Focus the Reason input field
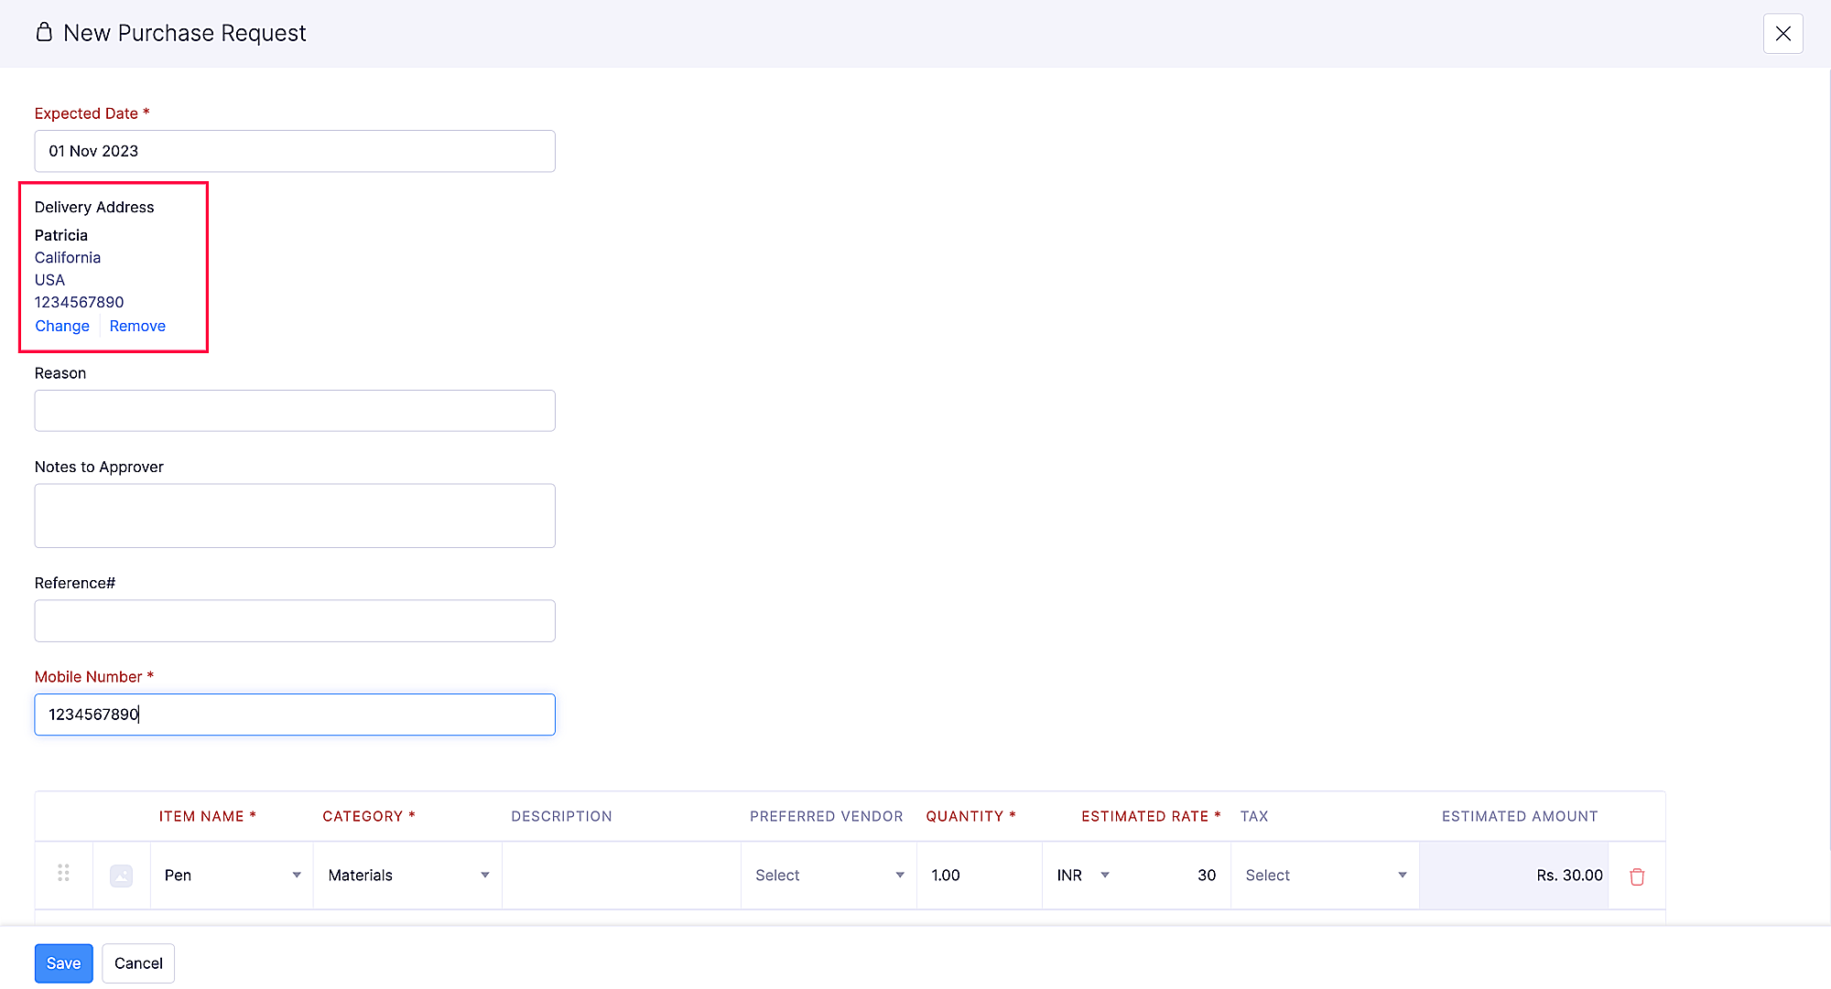Screen dimensions: 1831x989 (295, 411)
